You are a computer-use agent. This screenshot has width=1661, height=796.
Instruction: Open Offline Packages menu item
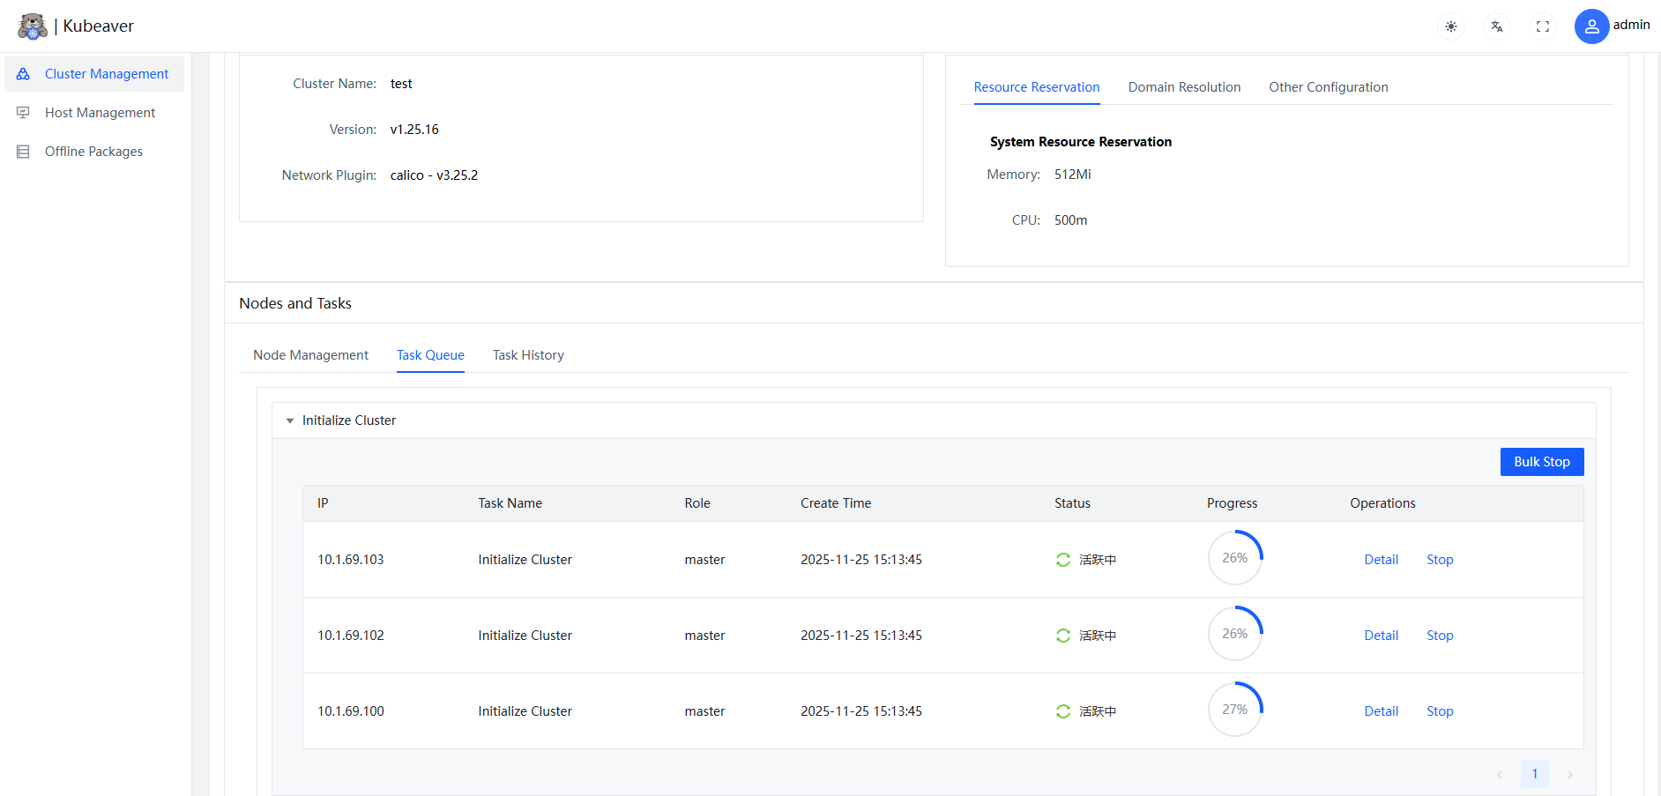click(x=94, y=152)
